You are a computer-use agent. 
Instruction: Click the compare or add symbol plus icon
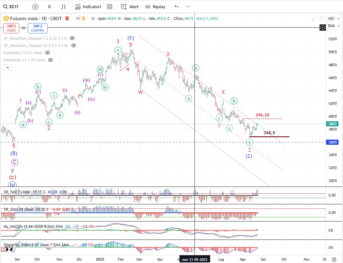tap(35, 7)
